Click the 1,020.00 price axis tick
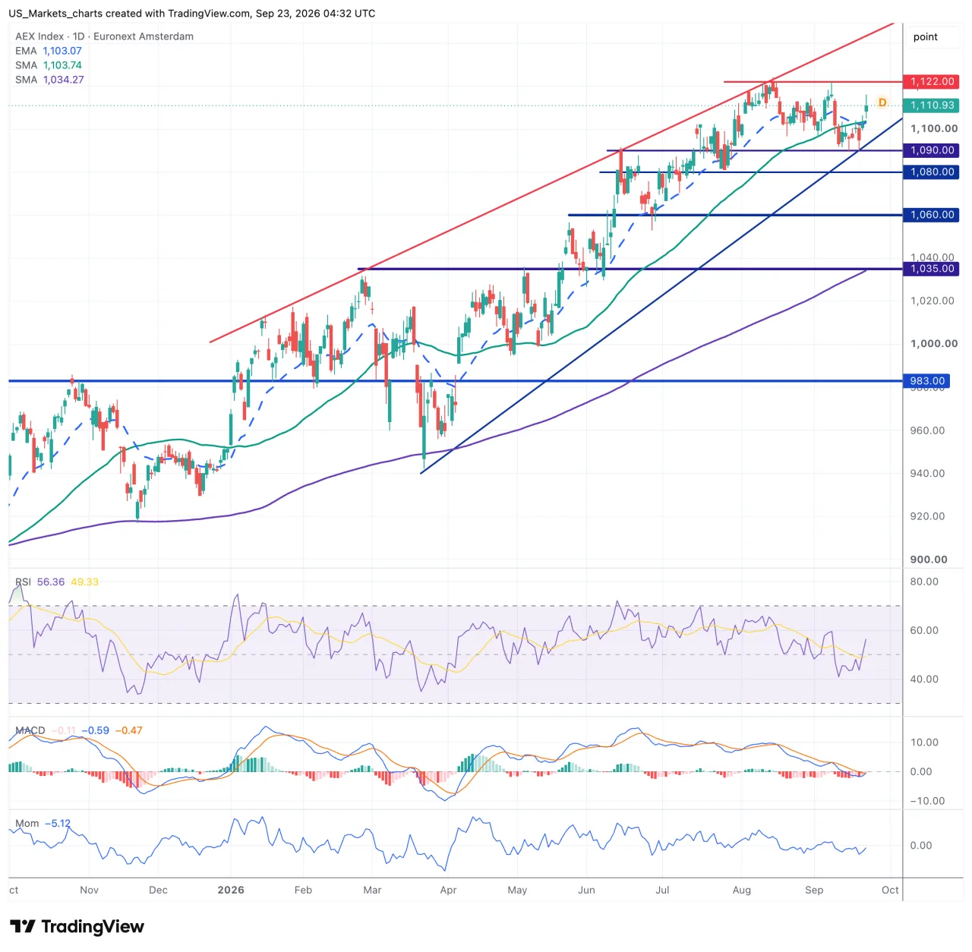This screenshot has height=952, width=972. pos(933,301)
